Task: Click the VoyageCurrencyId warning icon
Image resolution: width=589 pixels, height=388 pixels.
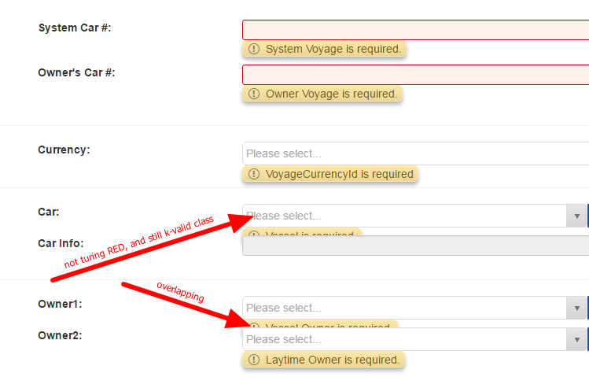Action: click(x=253, y=174)
